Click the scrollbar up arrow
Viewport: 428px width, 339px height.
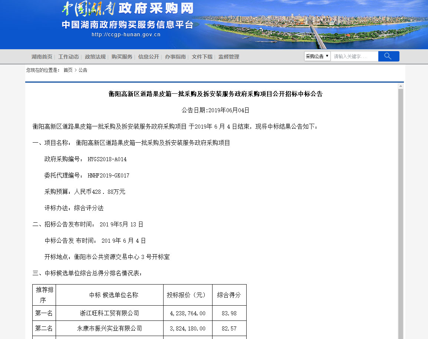pyautogui.click(x=401, y=86)
